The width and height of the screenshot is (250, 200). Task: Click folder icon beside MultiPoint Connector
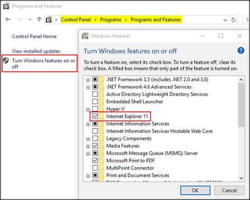(x=101, y=168)
